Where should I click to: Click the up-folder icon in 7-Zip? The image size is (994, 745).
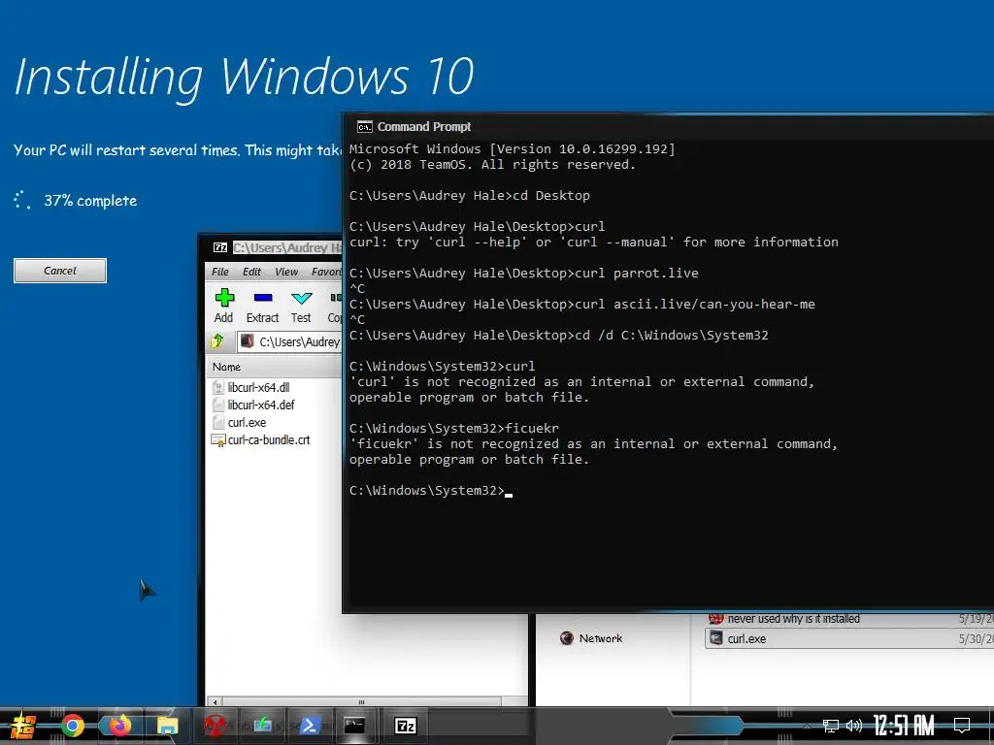pyautogui.click(x=217, y=341)
